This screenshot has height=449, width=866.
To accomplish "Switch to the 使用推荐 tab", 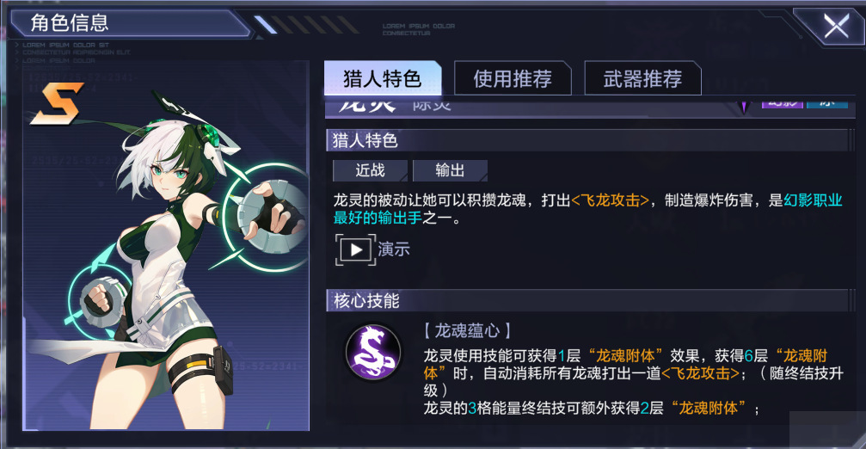I will point(513,78).
